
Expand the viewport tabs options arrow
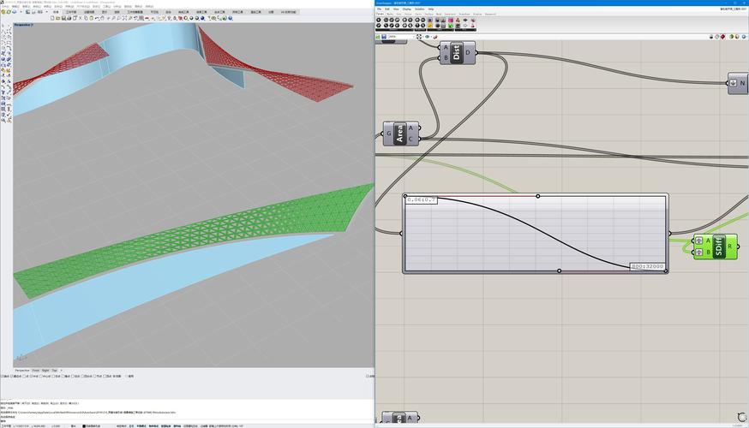tap(61, 370)
